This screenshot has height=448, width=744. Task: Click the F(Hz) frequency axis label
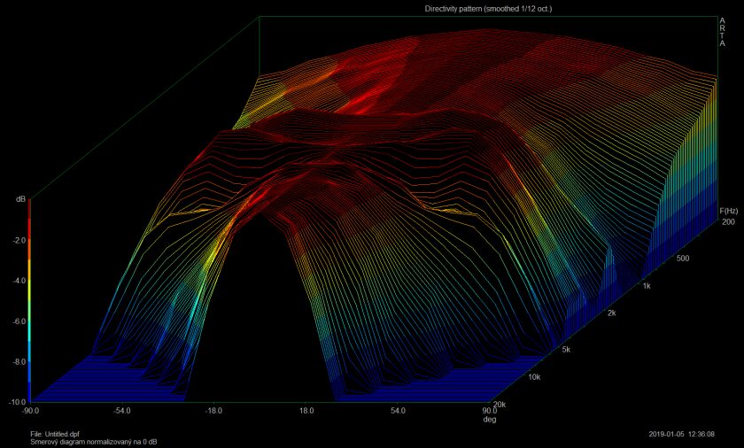tap(728, 211)
